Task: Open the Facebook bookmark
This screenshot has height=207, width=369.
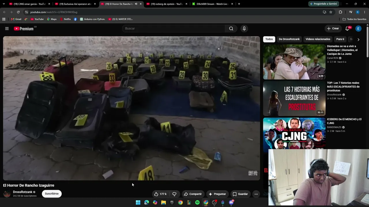Action: pyautogui.click(x=75, y=19)
